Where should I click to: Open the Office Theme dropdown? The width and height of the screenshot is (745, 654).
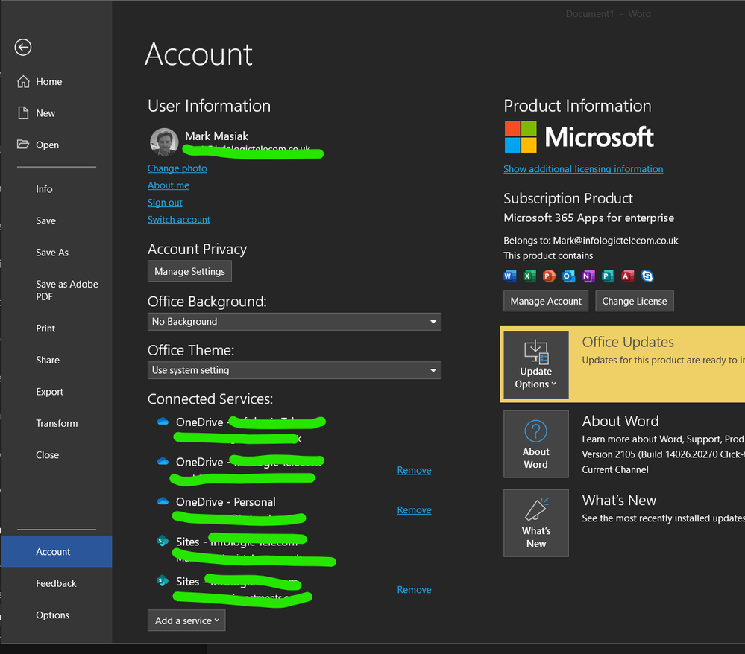pos(294,370)
